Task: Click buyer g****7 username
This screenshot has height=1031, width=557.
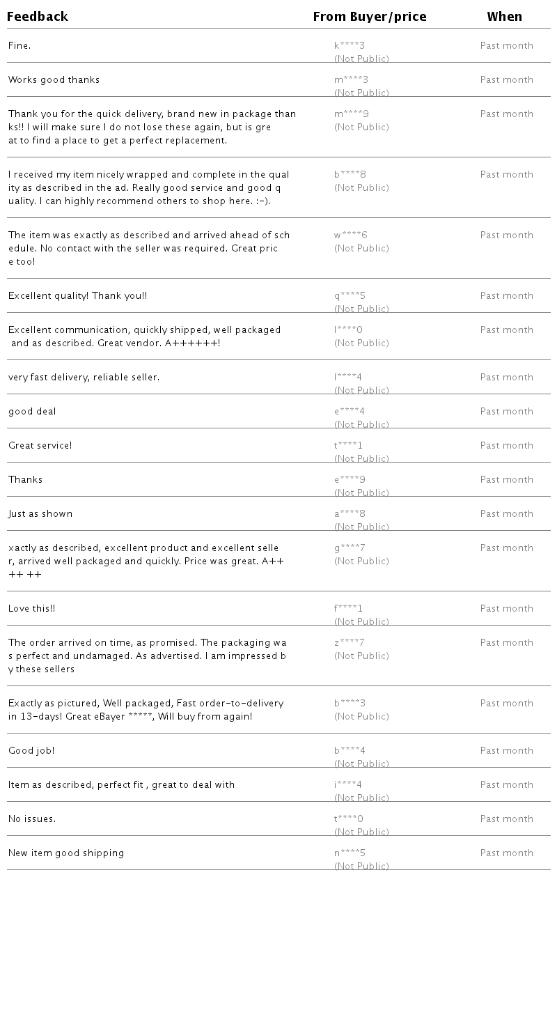Action: click(350, 548)
